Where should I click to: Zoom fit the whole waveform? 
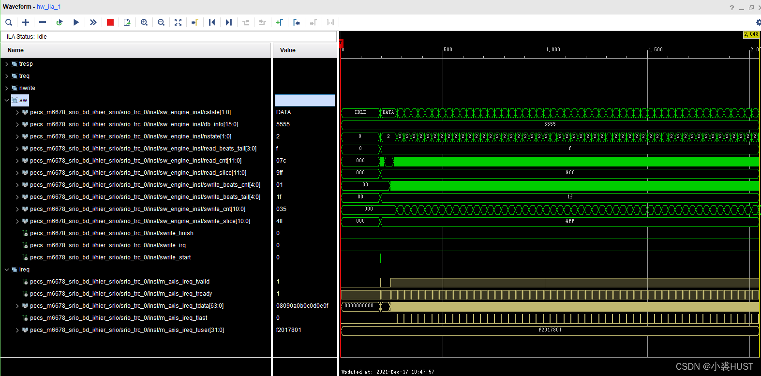pos(178,22)
